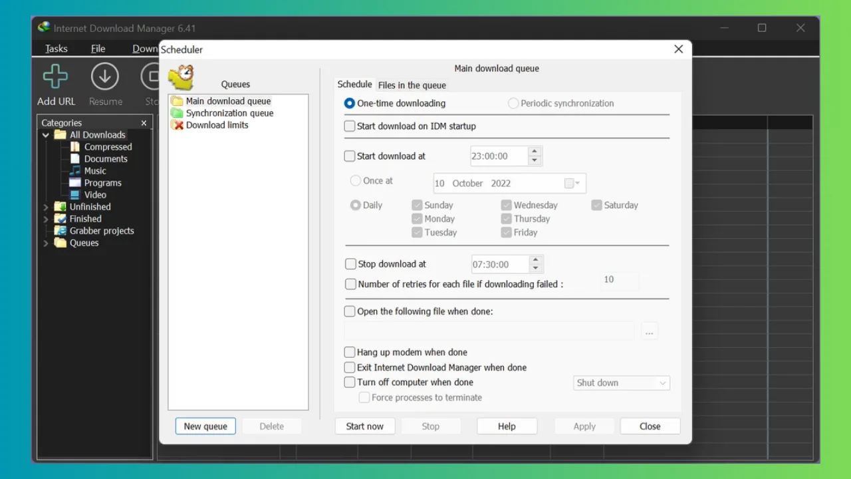Viewport: 851px width, 479px height.
Task: Click the Main download queue heading text
Action: pos(497,69)
